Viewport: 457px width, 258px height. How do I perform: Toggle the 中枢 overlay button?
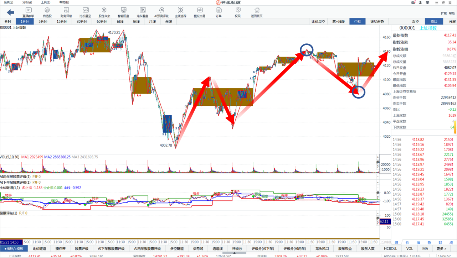(358, 22)
